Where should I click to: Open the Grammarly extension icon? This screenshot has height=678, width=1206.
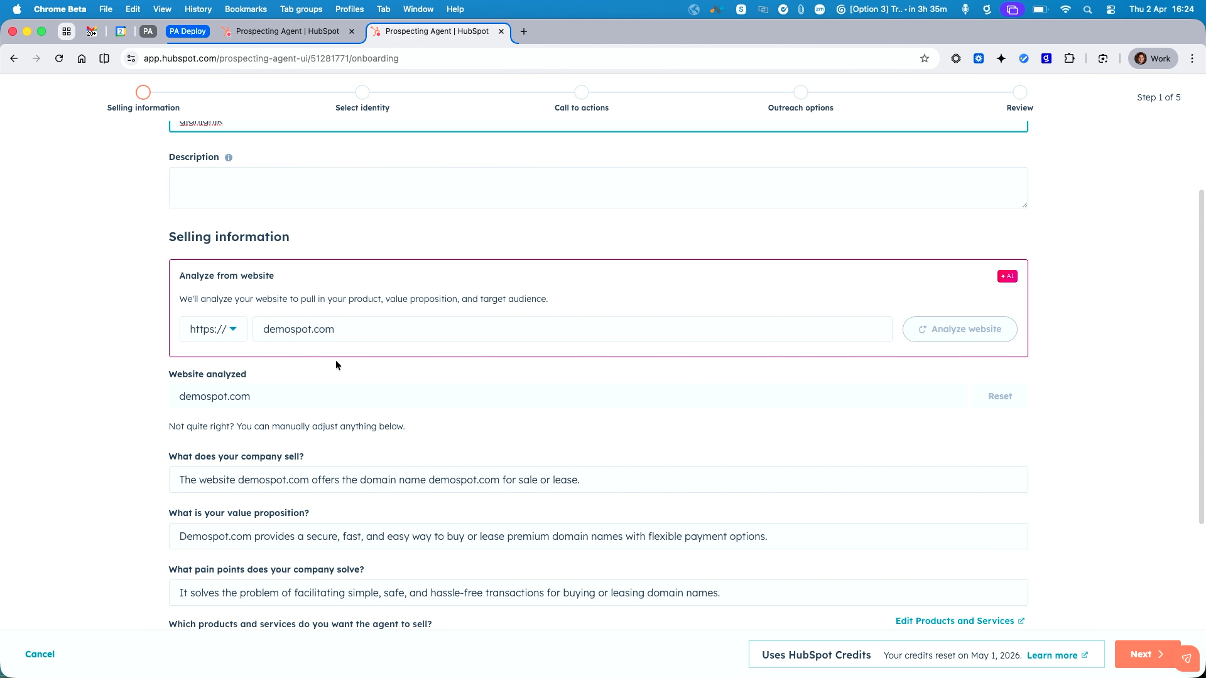[x=1046, y=58]
